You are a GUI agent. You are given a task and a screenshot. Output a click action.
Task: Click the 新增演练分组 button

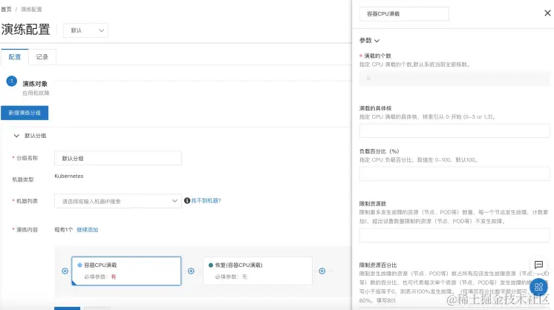[25, 113]
